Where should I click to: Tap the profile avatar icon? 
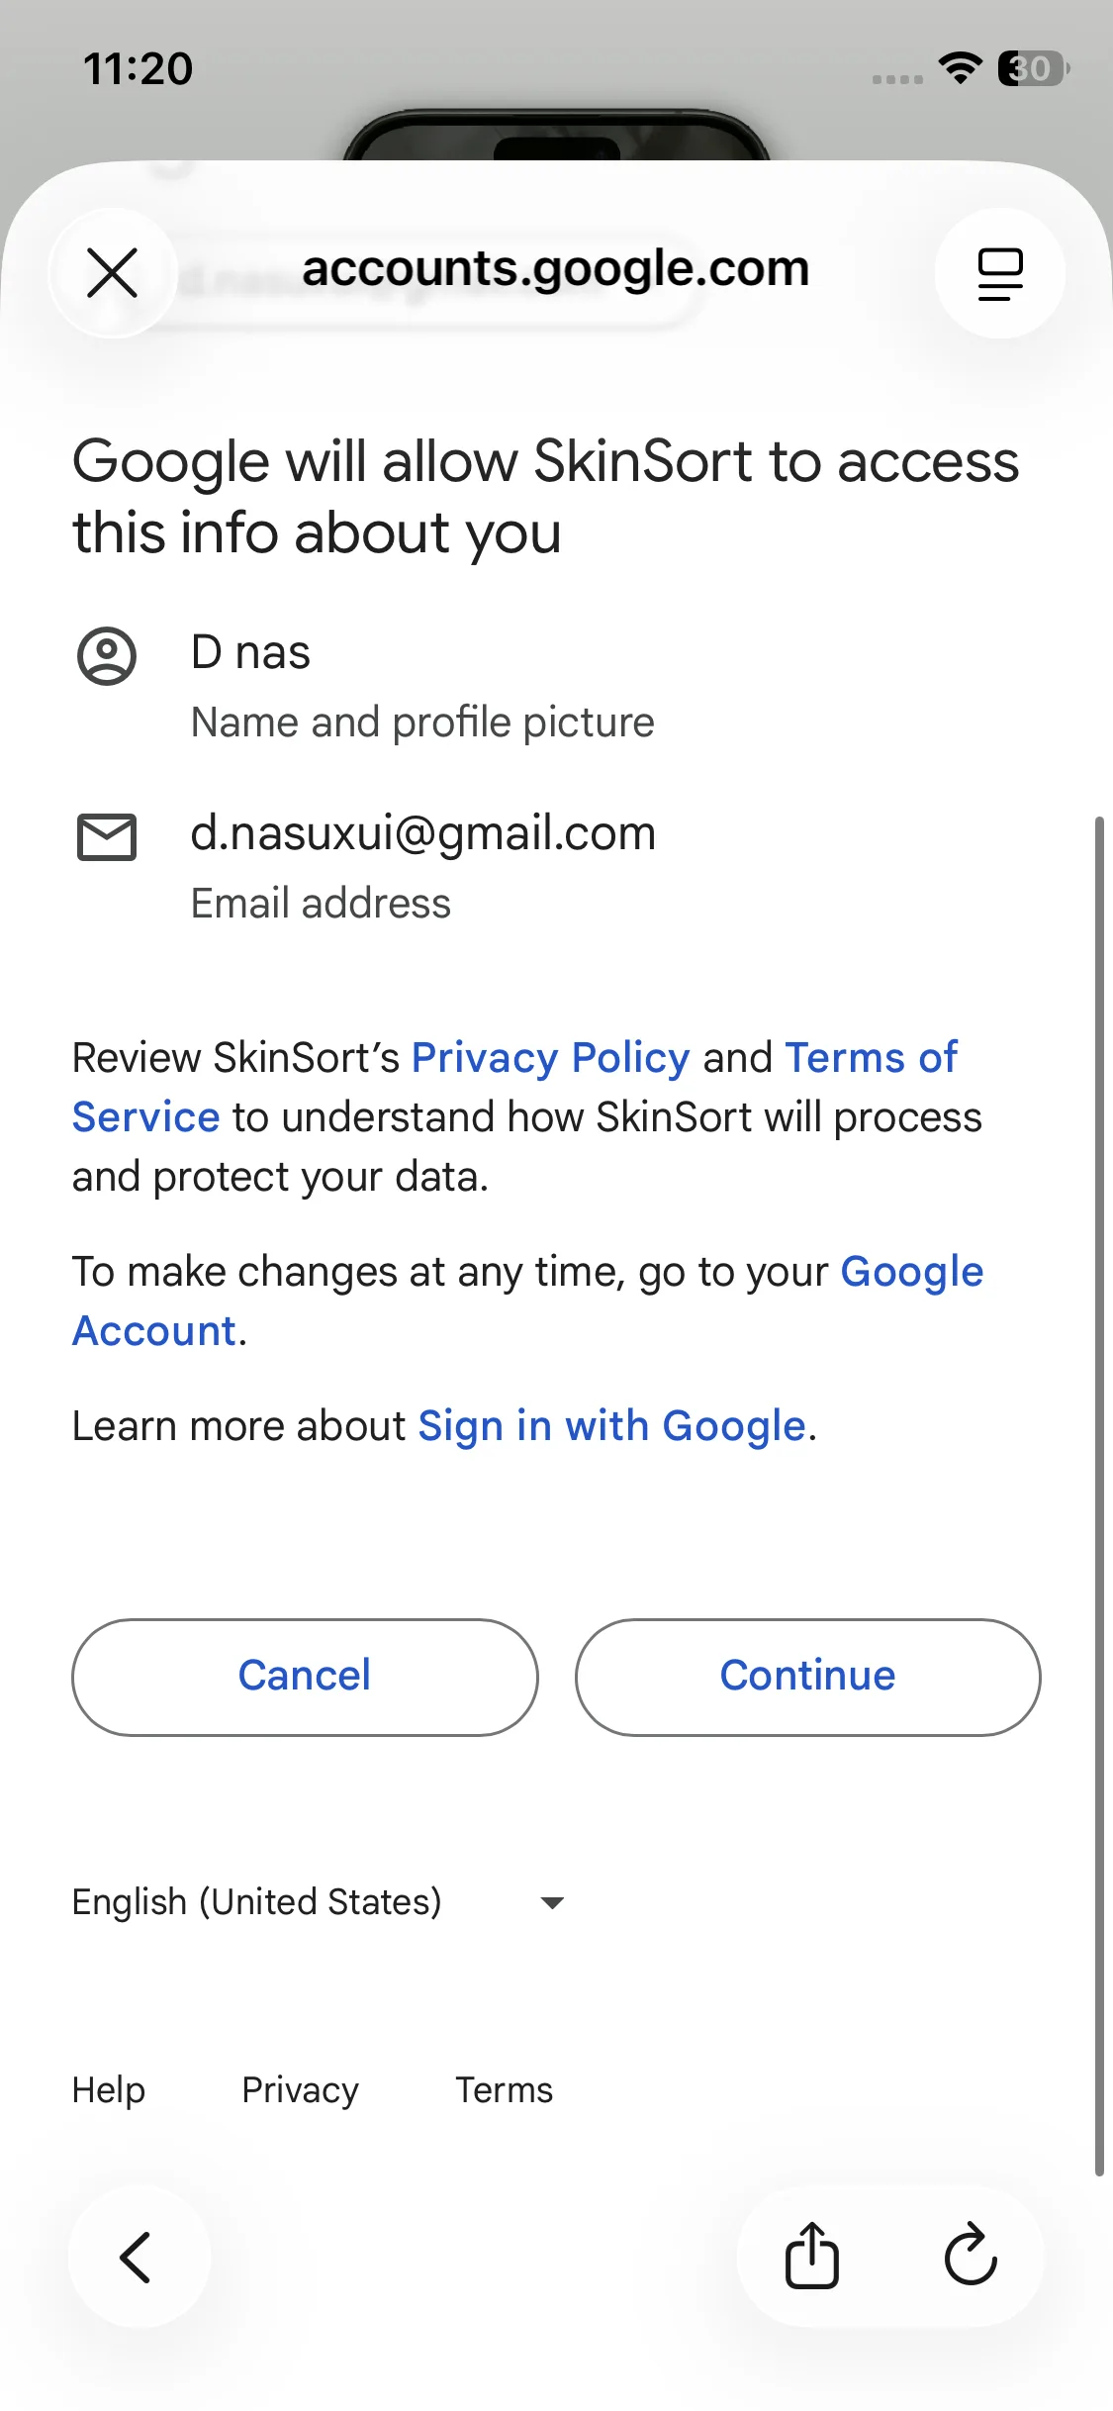click(107, 656)
